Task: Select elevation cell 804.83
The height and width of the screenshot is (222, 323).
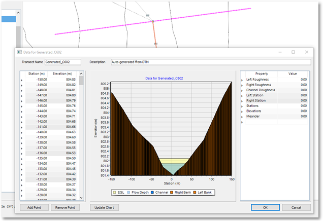Action: (x=62, y=80)
